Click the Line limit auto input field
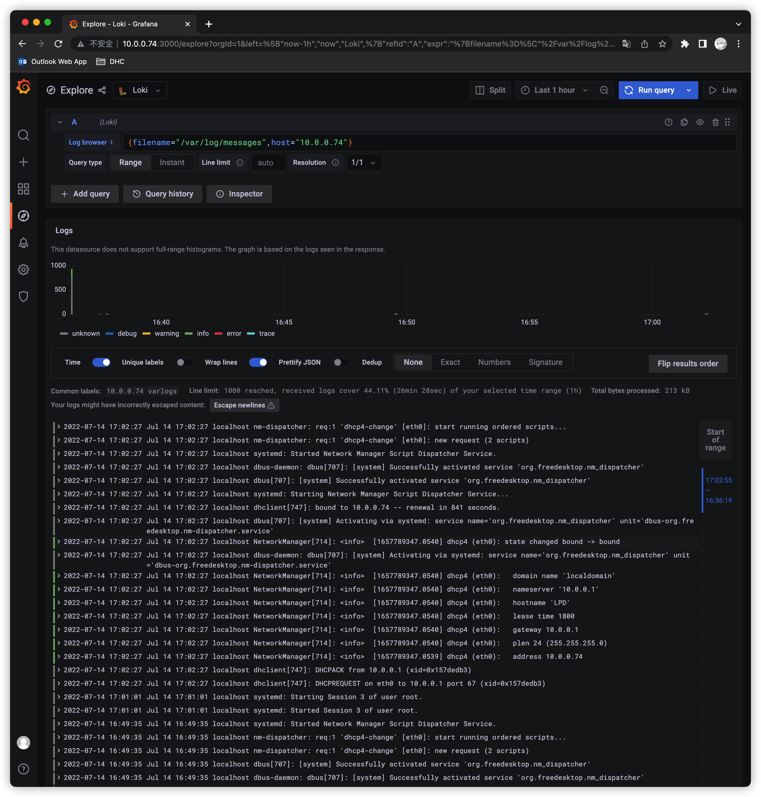This screenshot has height=797, width=761. pyautogui.click(x=268, y=163)
